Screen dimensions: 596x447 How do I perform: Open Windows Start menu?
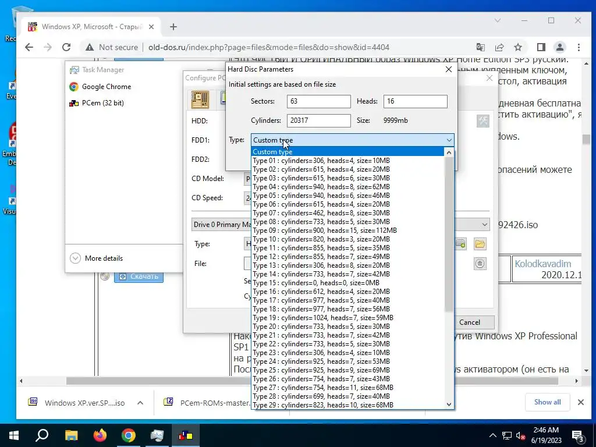click(x=14, y=435)
